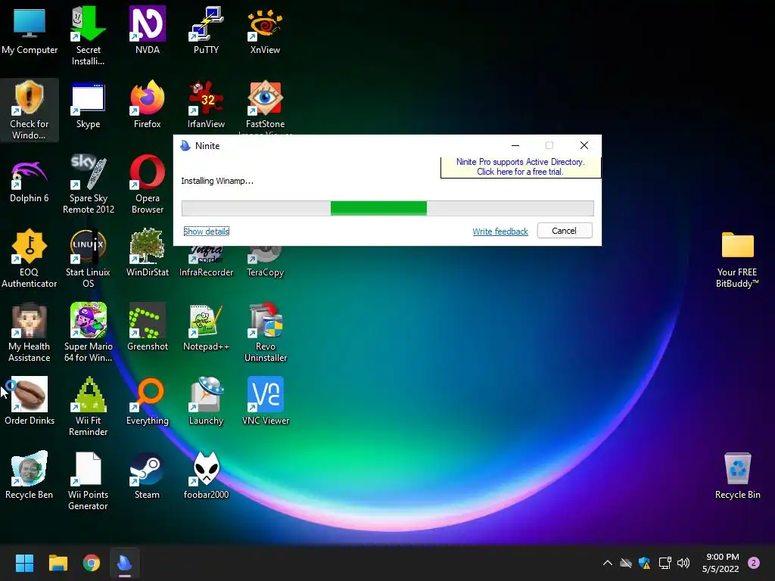Image resolution: width=775 pixels, height=581 pixels.
Task: Open Secret Installi... shortcut
Action: pos(88,36)
